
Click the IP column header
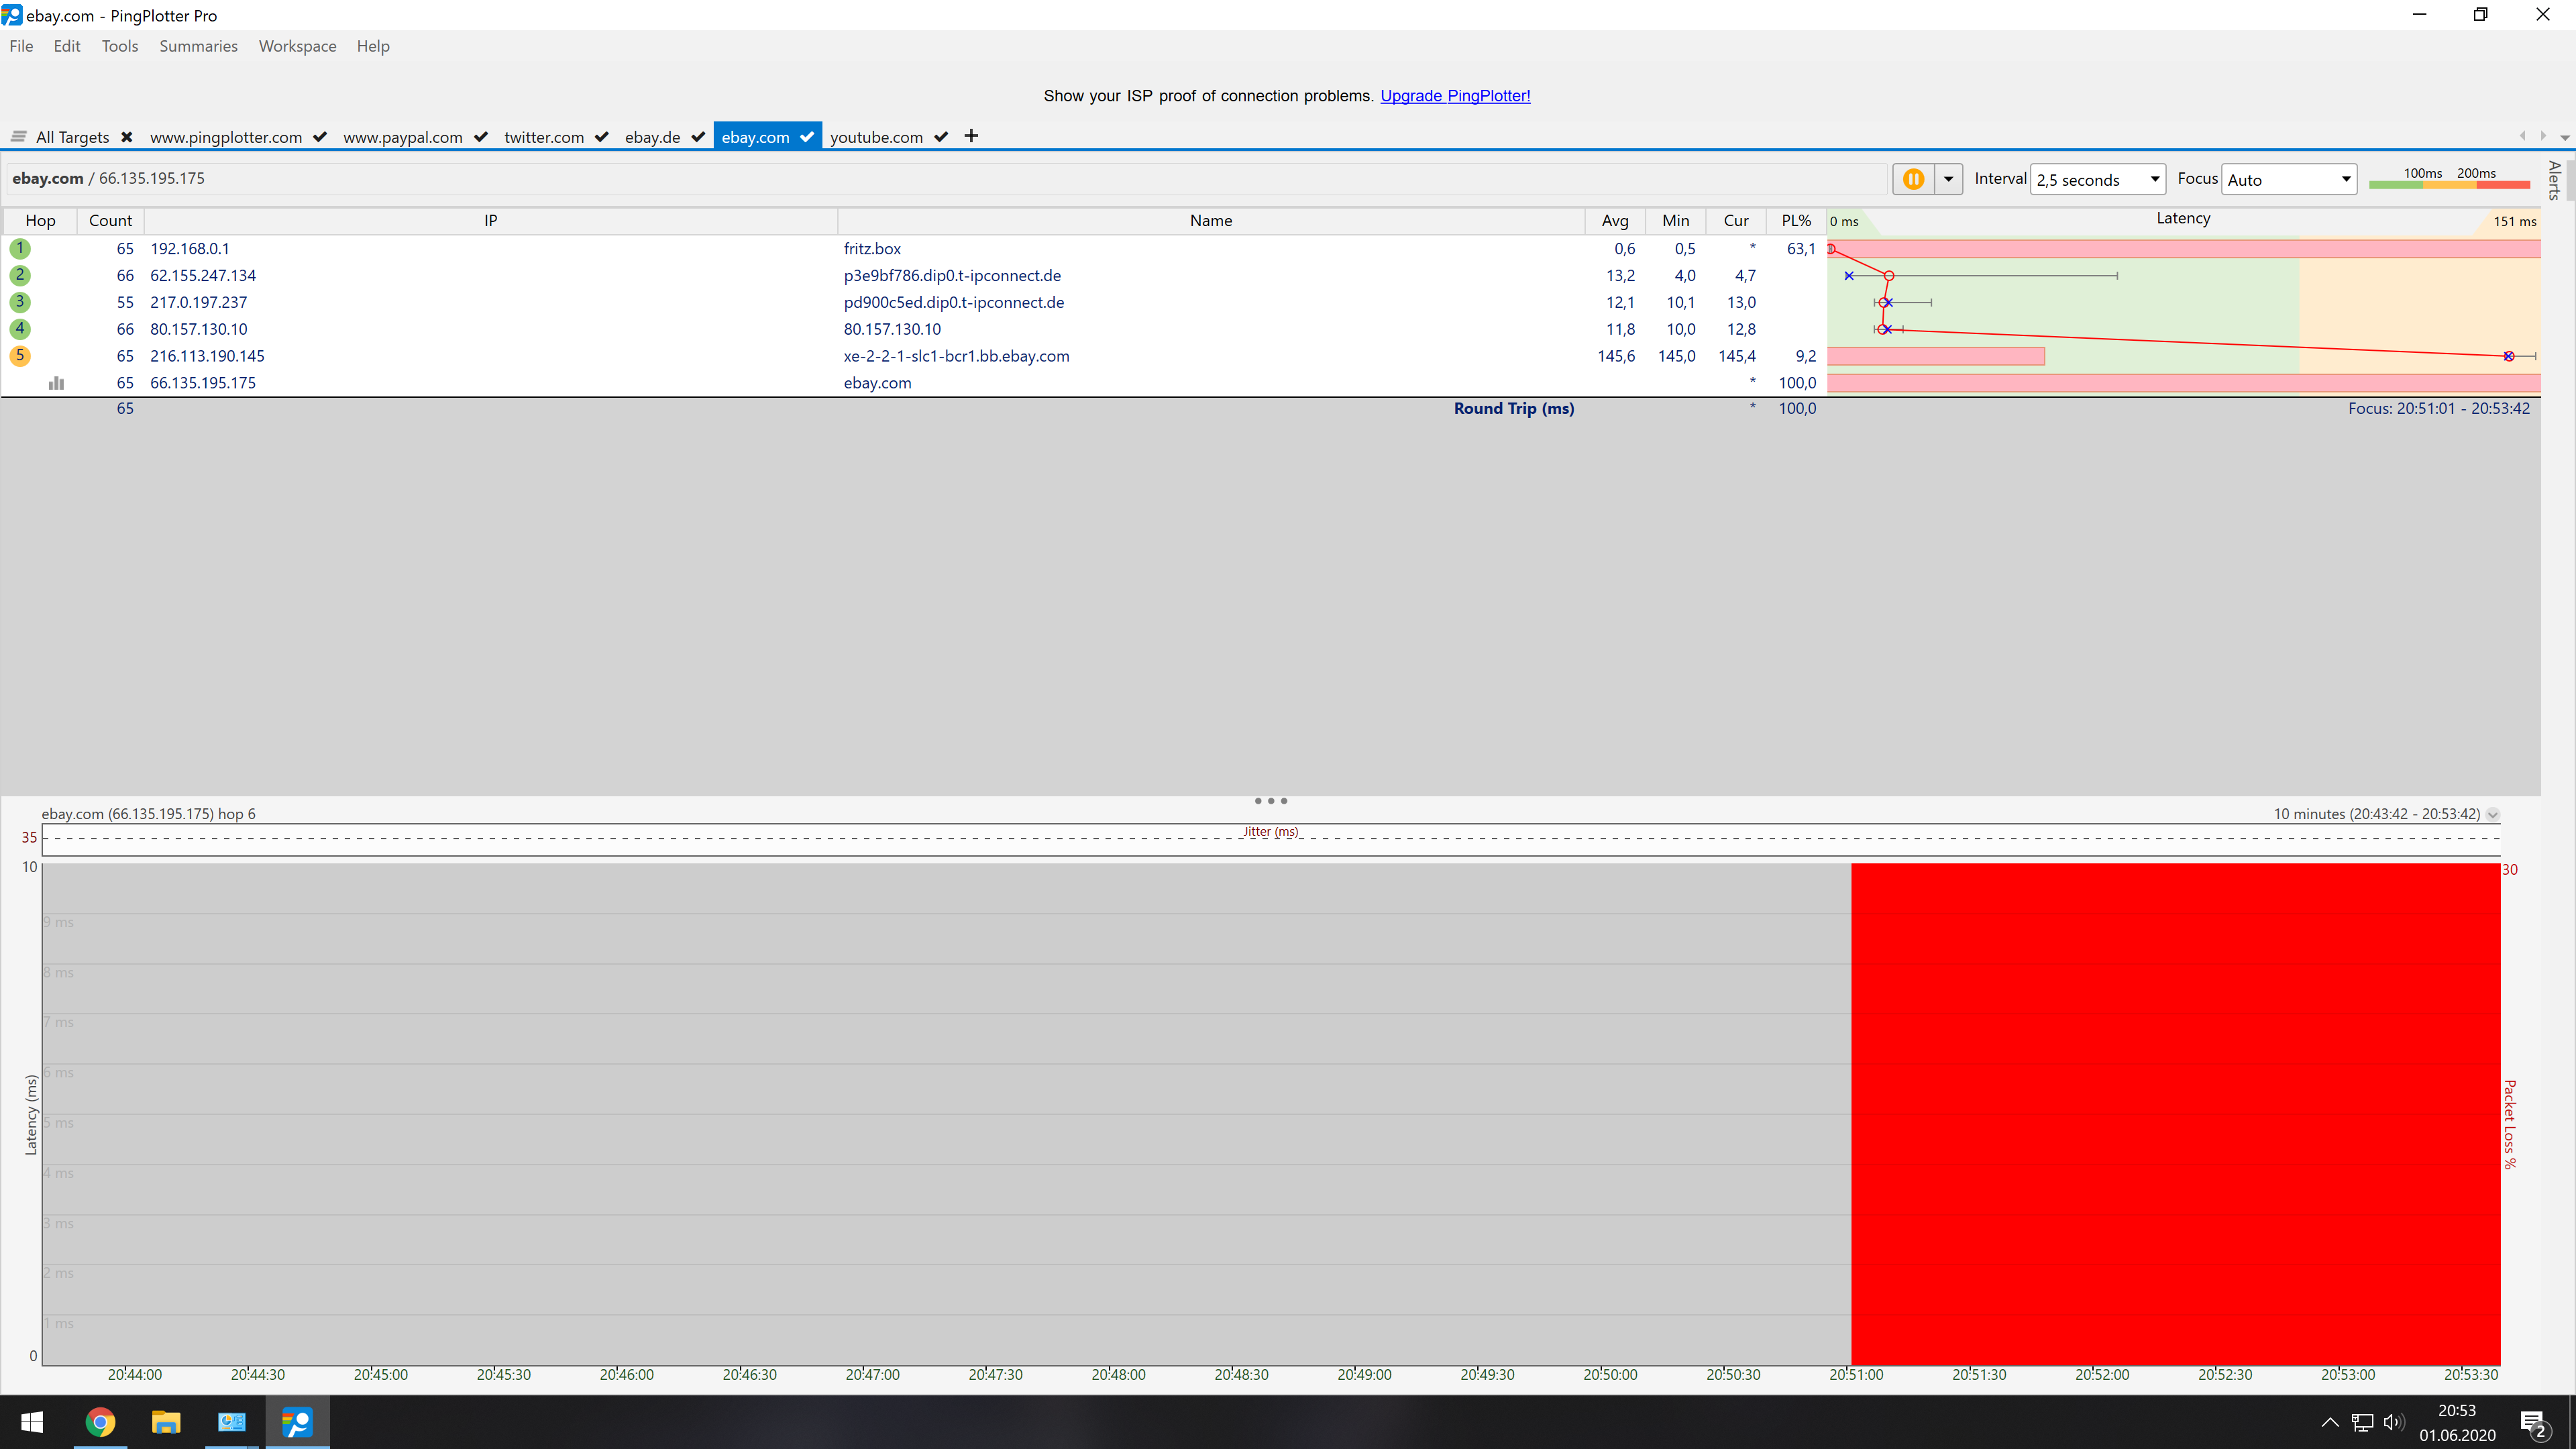490,221
